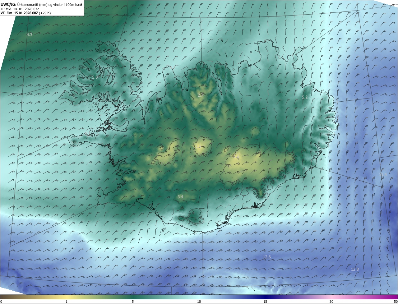398x304 pixels.
Task: Click the color scale tick labeled 1
Action: [67, 302]
